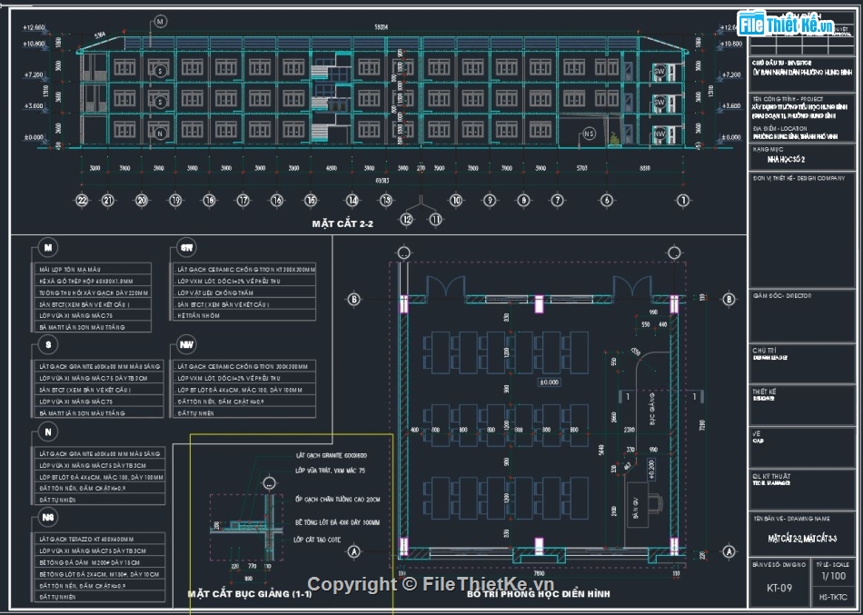This screenshot has width=863, height=615.
Task: Click the 'CHỦ TRÌ' field label
Action: pos(764,351)
